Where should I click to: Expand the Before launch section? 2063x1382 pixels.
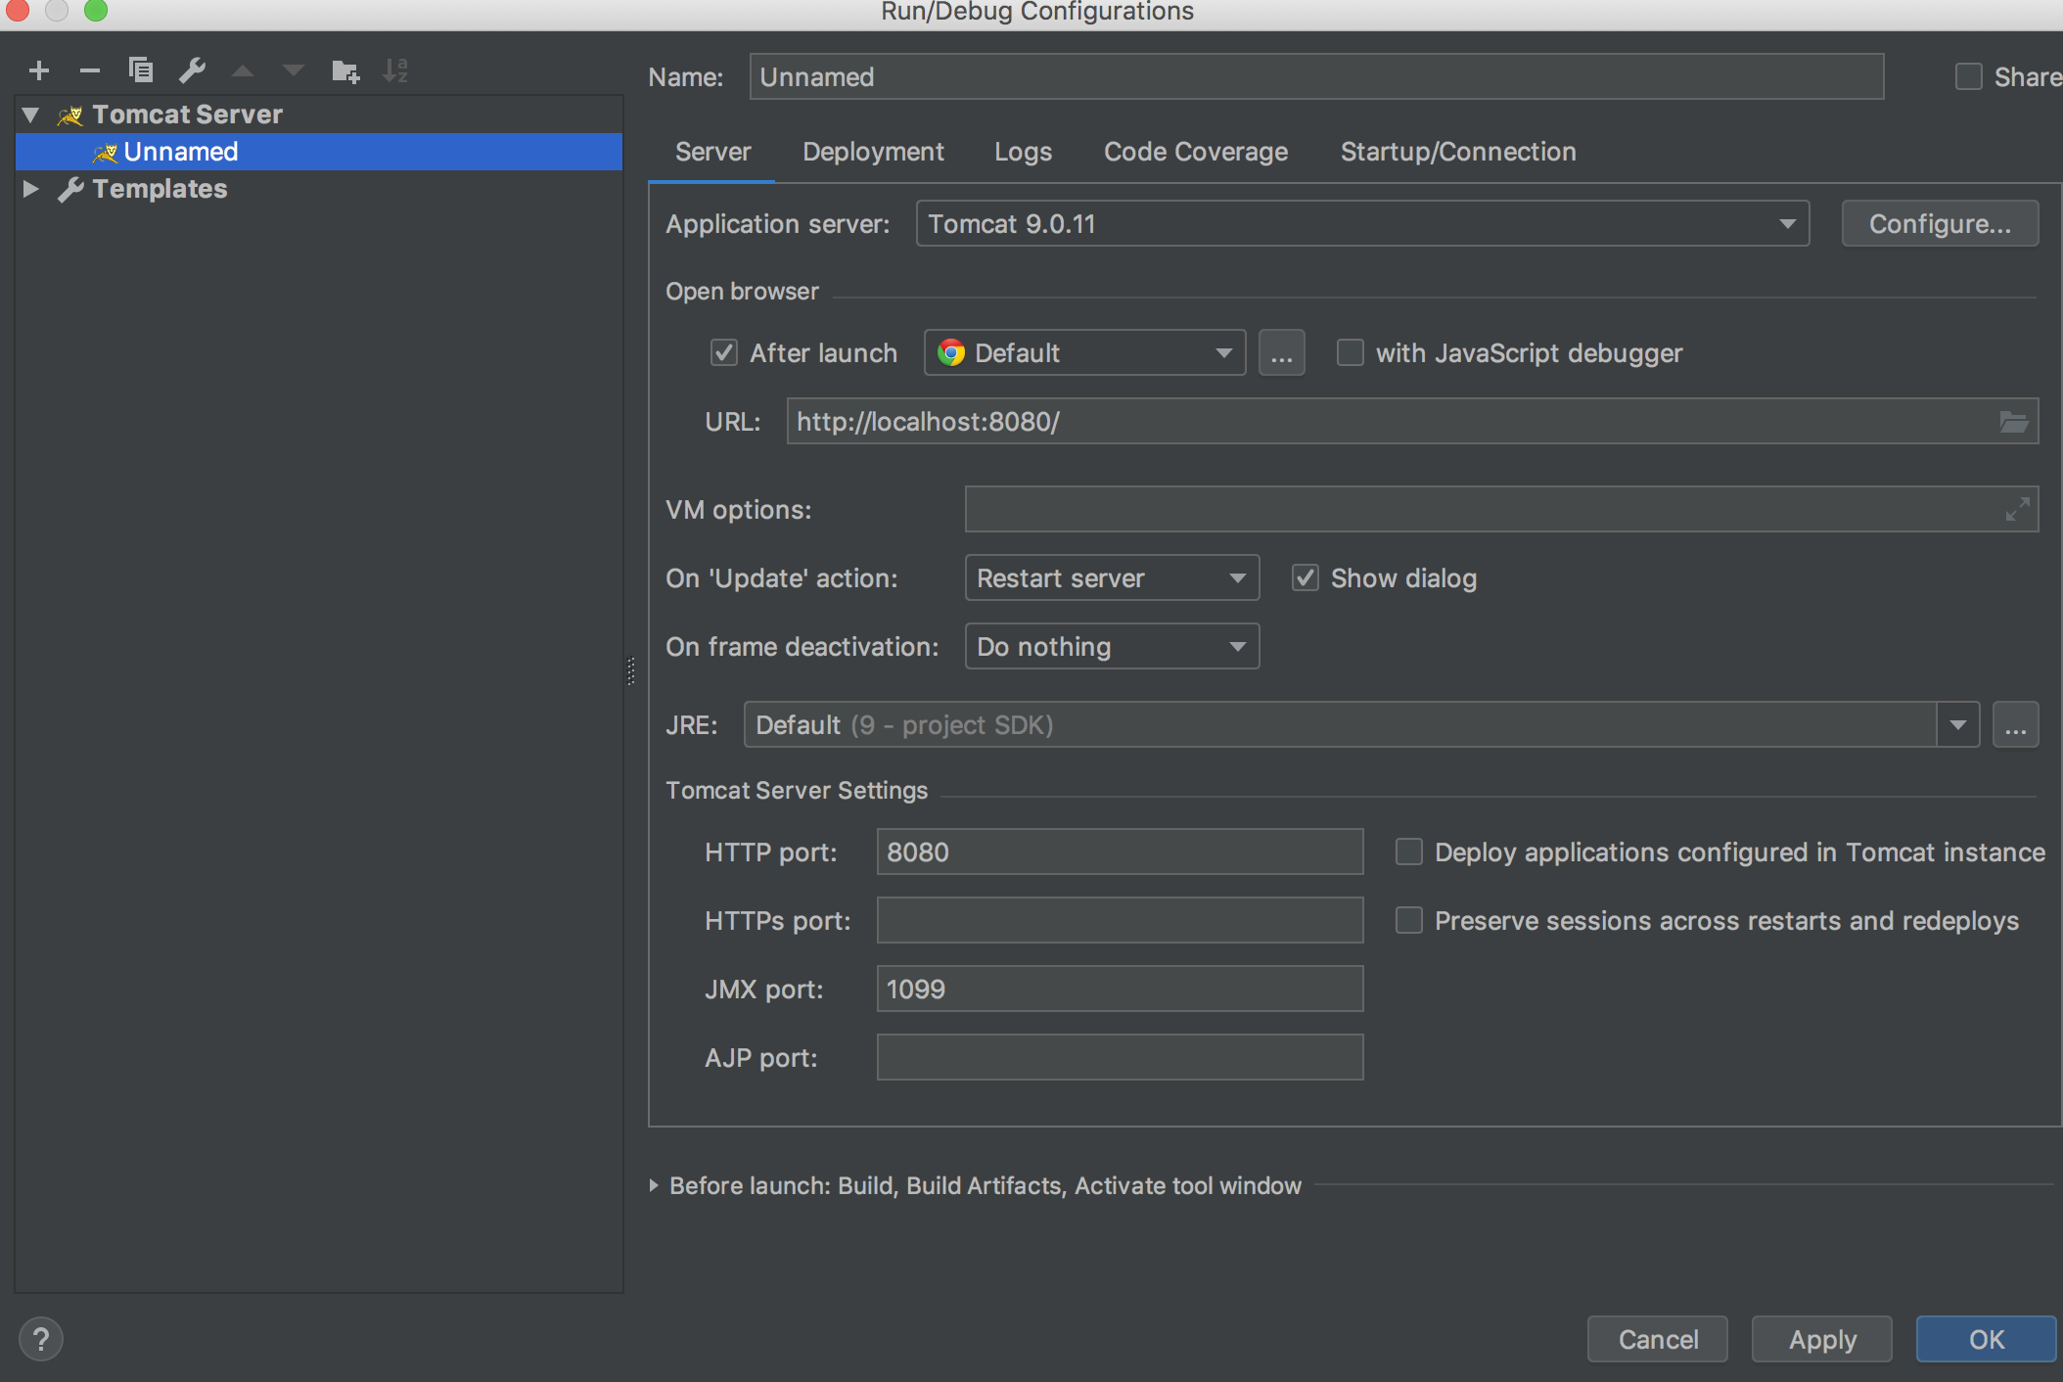click(654, 1186)
